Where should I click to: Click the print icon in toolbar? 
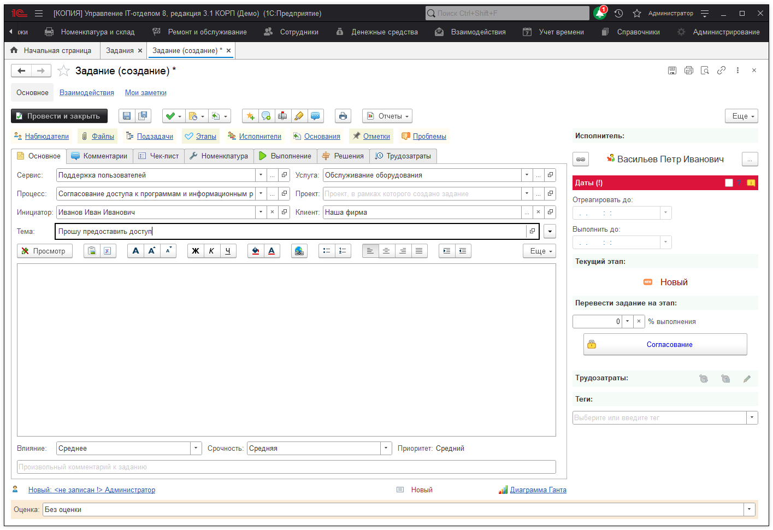click(x=343, y=116)
